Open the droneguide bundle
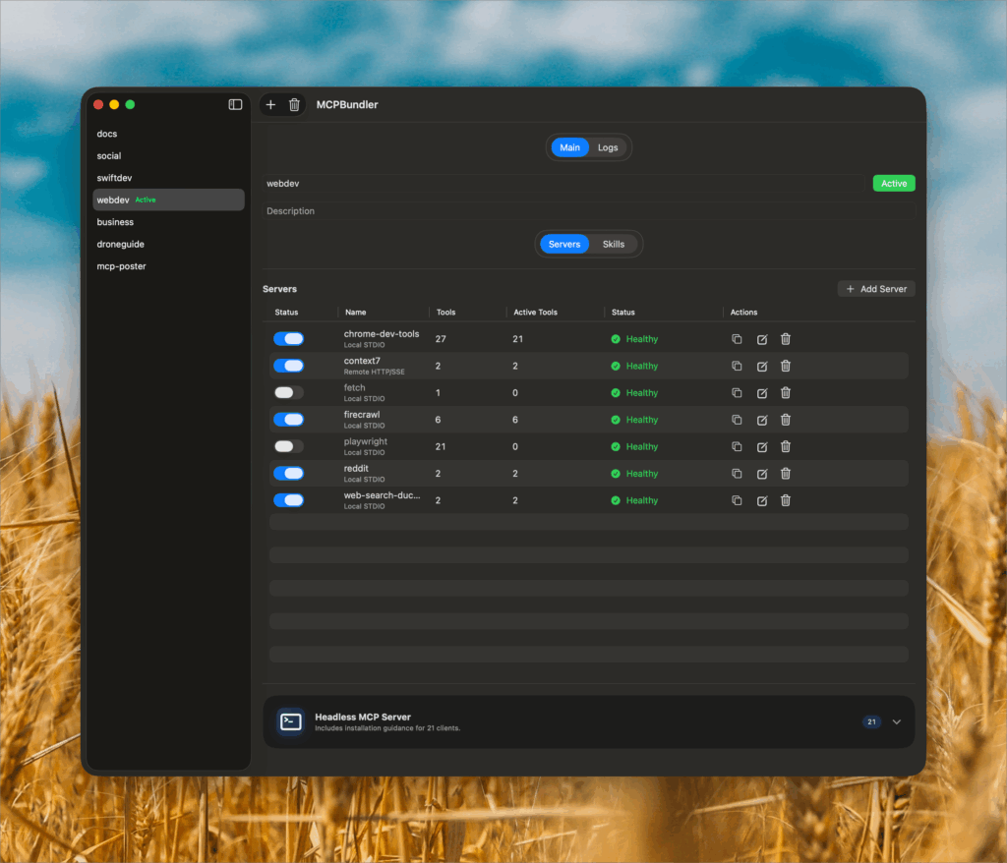Image resolution: width=1007 pixels, height=863 pixels. pos(121,244)
